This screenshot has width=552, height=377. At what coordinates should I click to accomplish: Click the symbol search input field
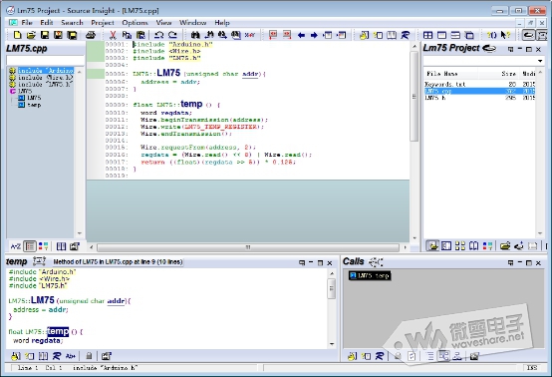[x=46, y=60]
